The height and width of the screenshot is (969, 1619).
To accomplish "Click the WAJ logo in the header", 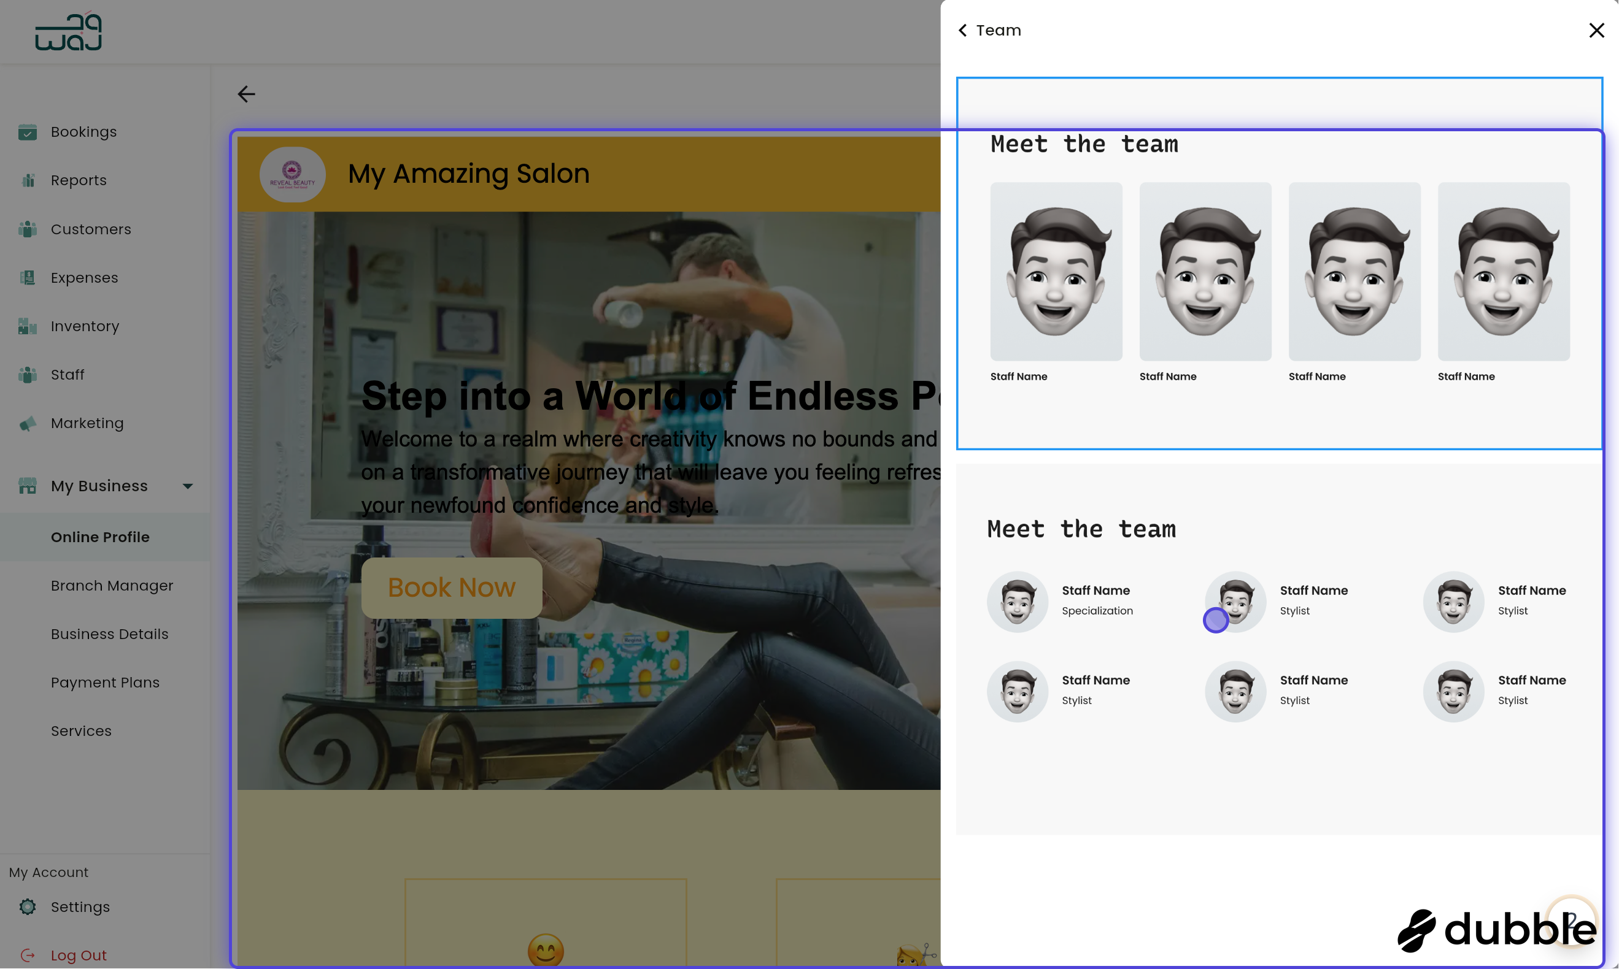I will [68, 31].
